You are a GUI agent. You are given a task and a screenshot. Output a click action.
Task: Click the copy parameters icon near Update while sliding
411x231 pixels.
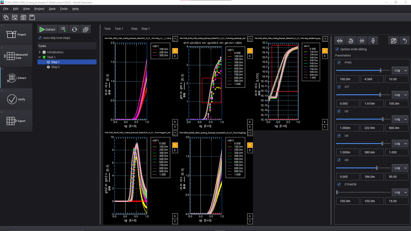click(x=394, y=41)
